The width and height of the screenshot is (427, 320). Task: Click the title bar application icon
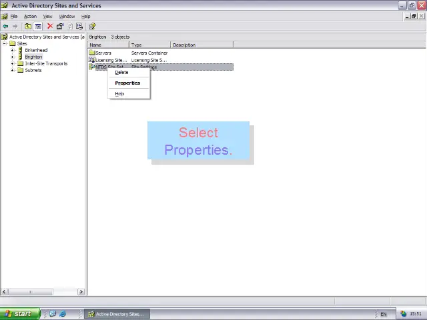(5, 5)
